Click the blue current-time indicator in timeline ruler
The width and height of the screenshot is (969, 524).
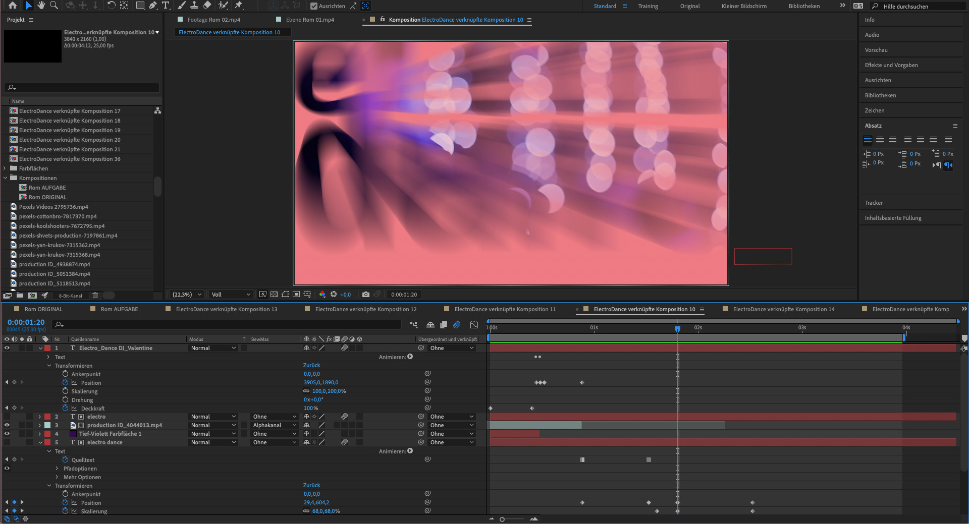pos(677,329)
